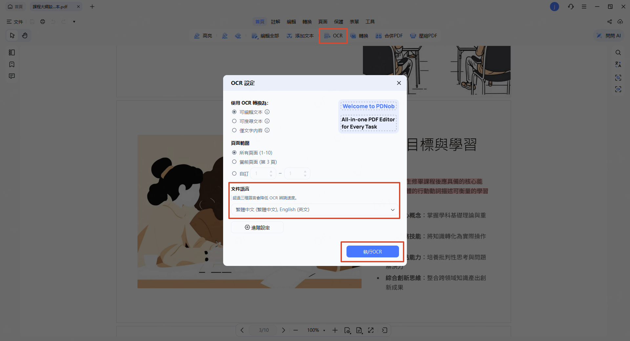
Task: Open the 文件語言 language dropdown
Action: pos(315,210)
